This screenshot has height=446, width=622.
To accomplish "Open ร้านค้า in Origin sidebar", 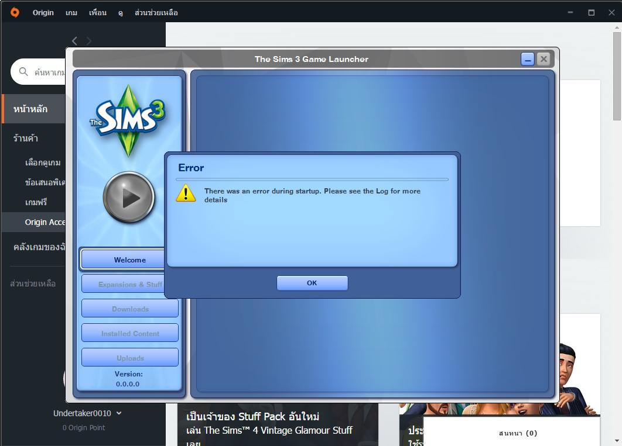I will (25, 138).
